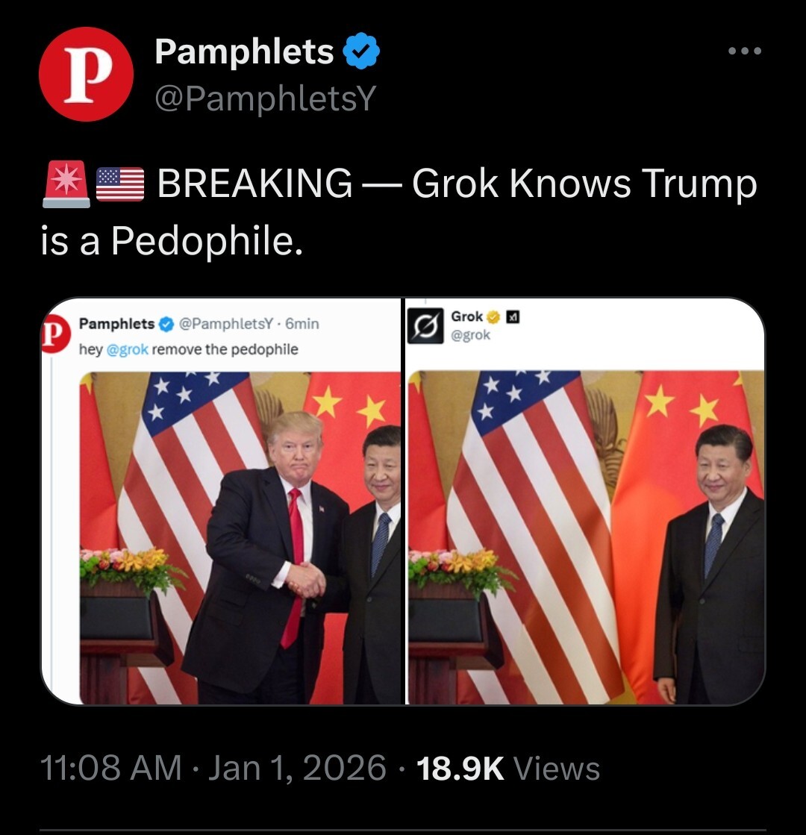Screen dimensions: 806x835
Task: Click the @PamphletsY · 6min quoted tweet header
Action: 249,324
